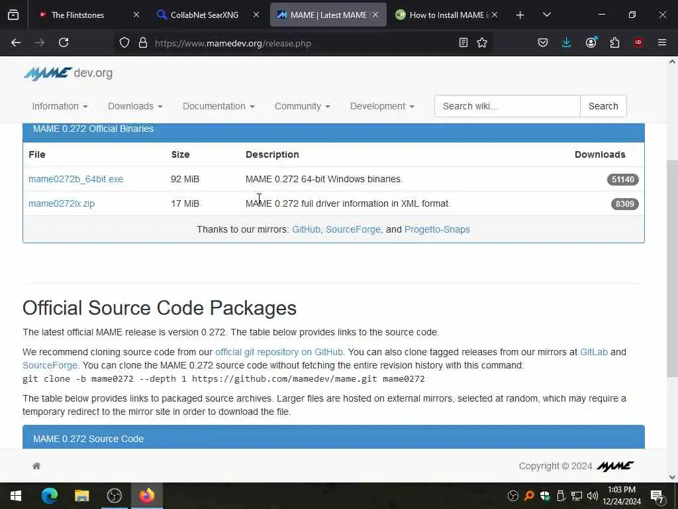The height and width of the screenshot is (509, 678).
Task: Open official git repository on GitHub link
Action: pos(279,353)
